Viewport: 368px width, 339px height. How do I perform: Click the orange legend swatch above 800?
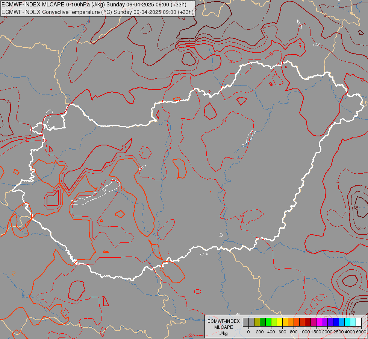pos(291,322)
